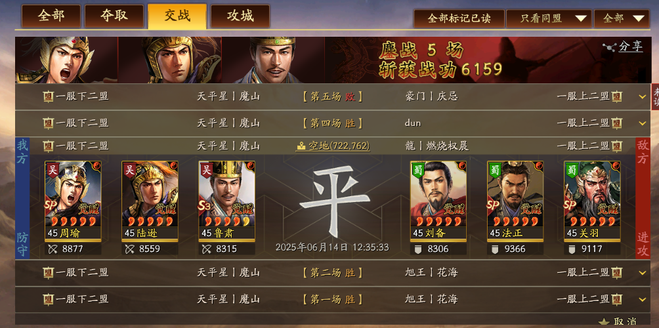Click shield troop icon under 关羽

[571, 249]
